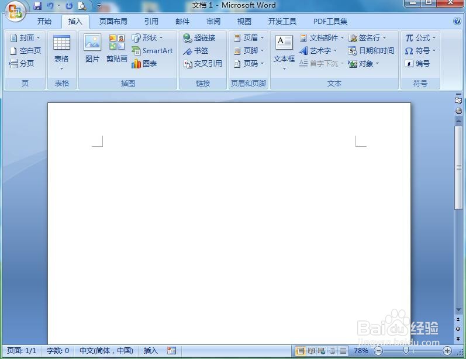
Task: Open the 签名行 signature line menu
Action: 367,38
